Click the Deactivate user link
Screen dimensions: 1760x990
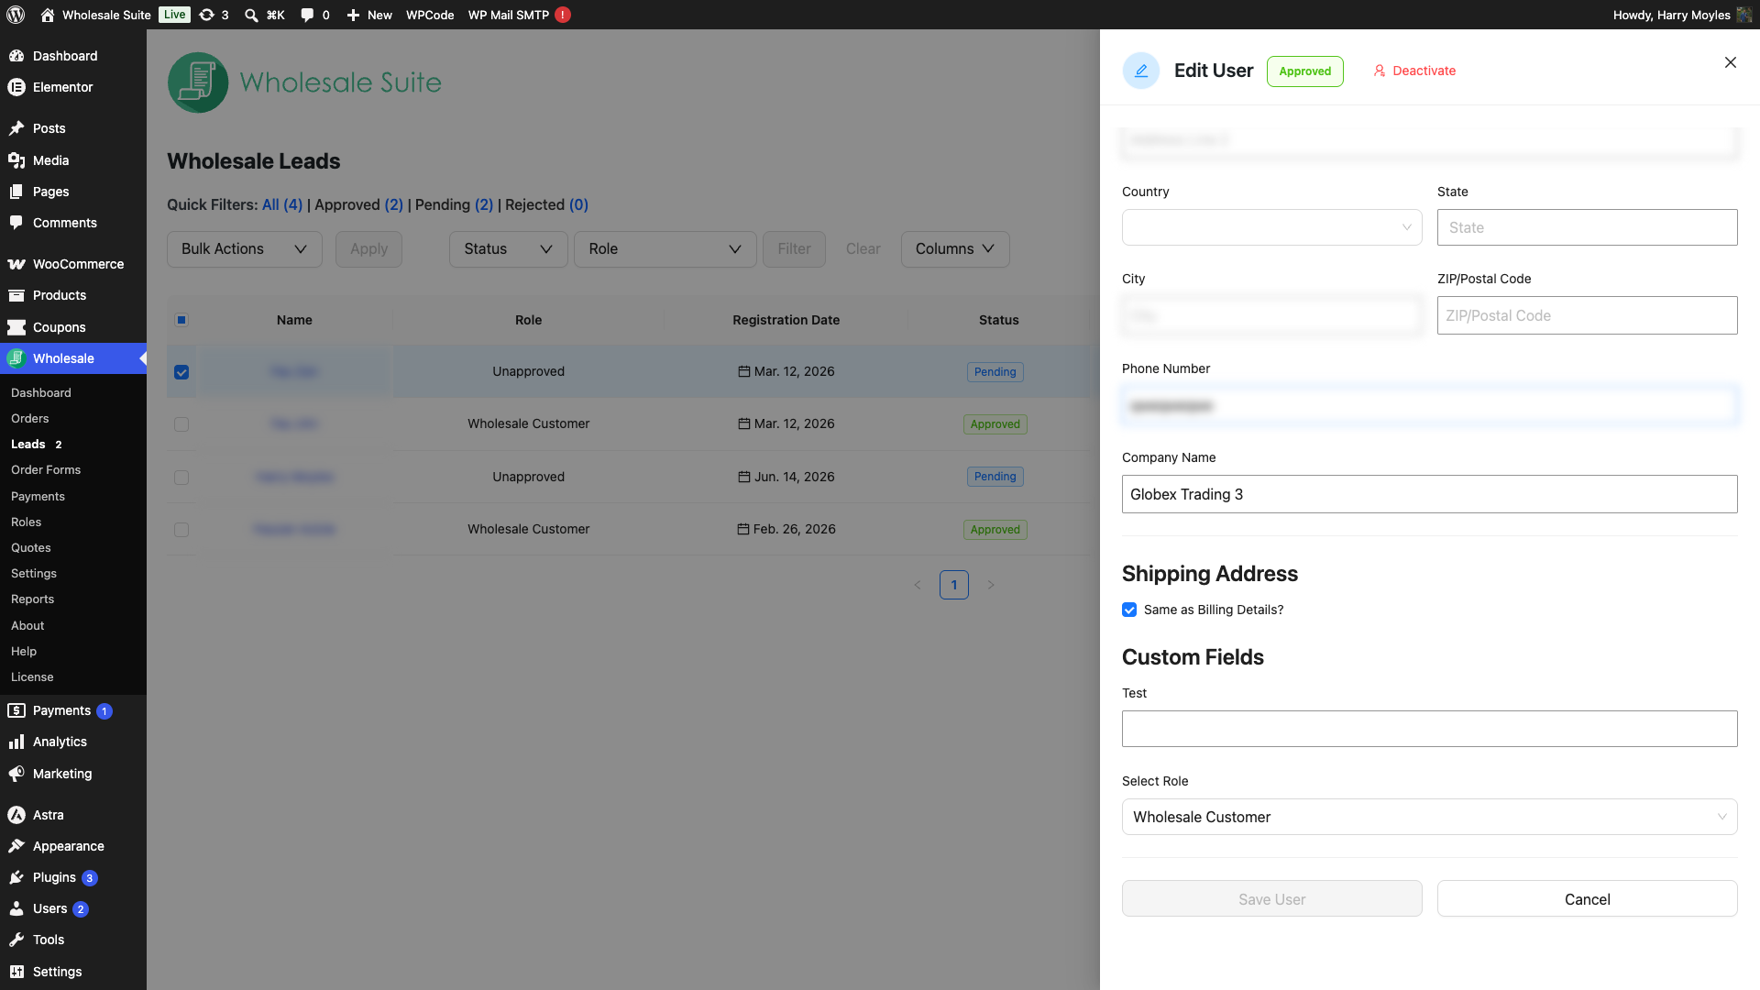coord(1414,71)
